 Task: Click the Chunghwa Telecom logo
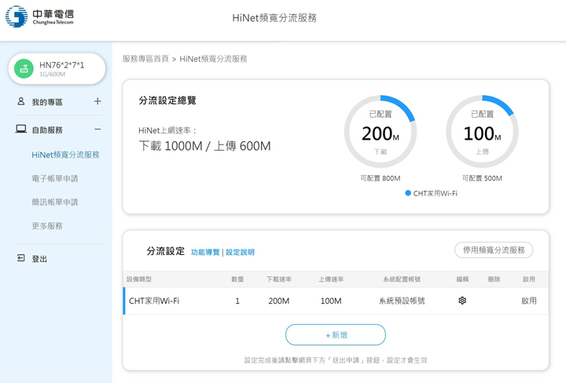tap(39, 16)
